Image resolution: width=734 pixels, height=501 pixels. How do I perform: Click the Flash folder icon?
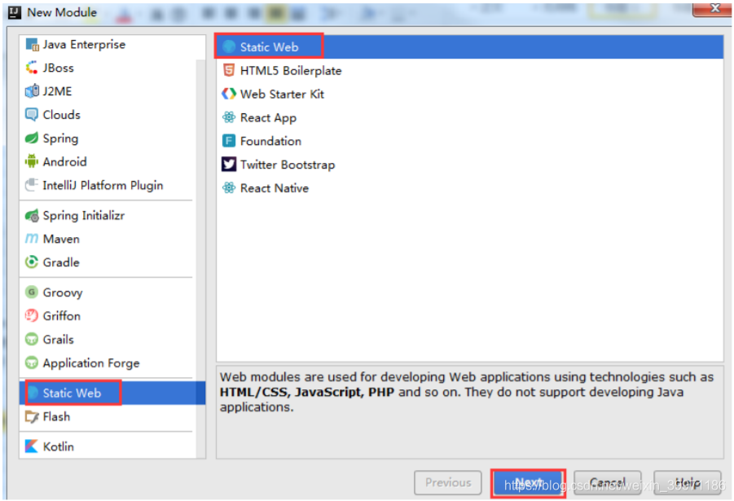(32, 416)
